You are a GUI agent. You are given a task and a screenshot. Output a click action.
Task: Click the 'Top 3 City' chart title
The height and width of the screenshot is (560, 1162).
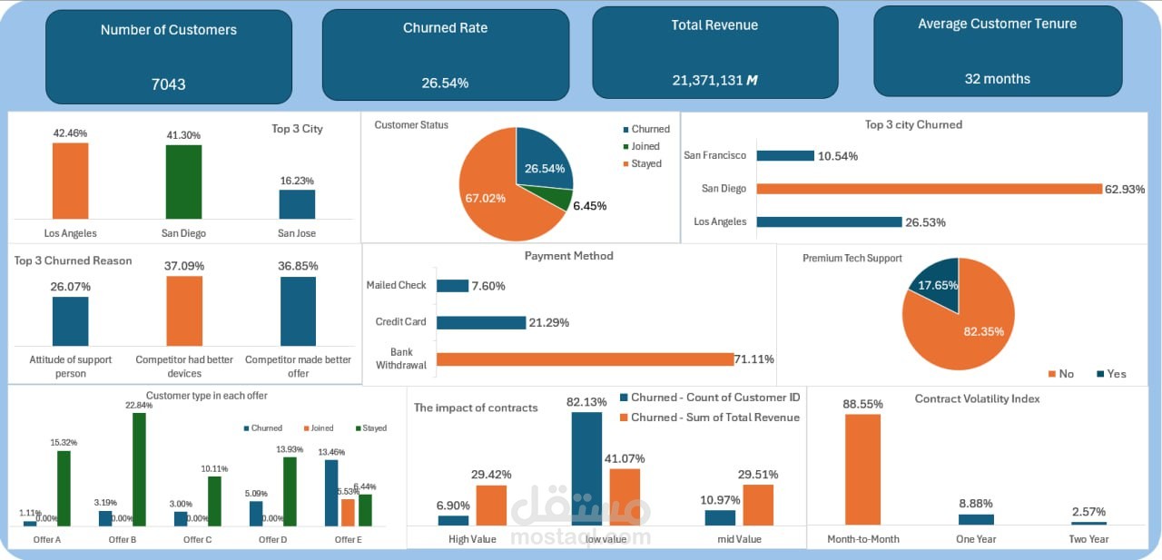(x=297, y=129)
